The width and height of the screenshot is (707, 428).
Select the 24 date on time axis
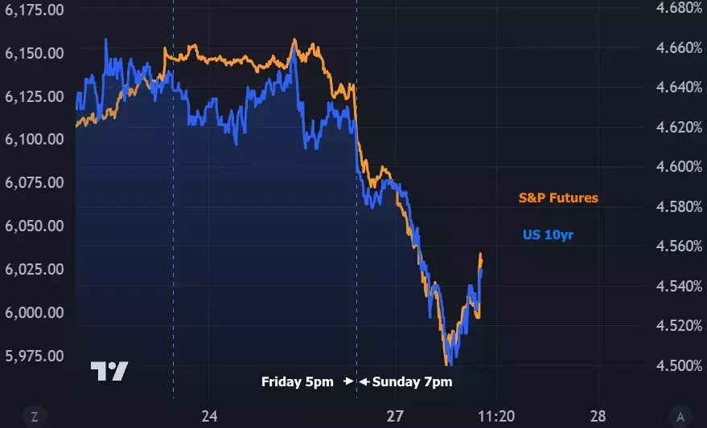click(x=209, y=416)
